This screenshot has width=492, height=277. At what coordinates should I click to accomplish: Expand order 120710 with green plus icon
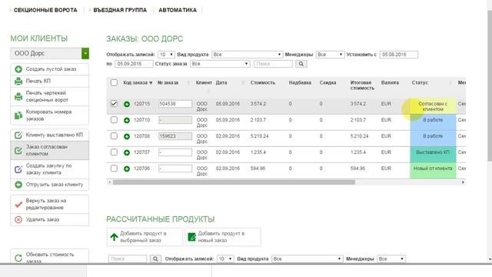click(x=127, y=120)
